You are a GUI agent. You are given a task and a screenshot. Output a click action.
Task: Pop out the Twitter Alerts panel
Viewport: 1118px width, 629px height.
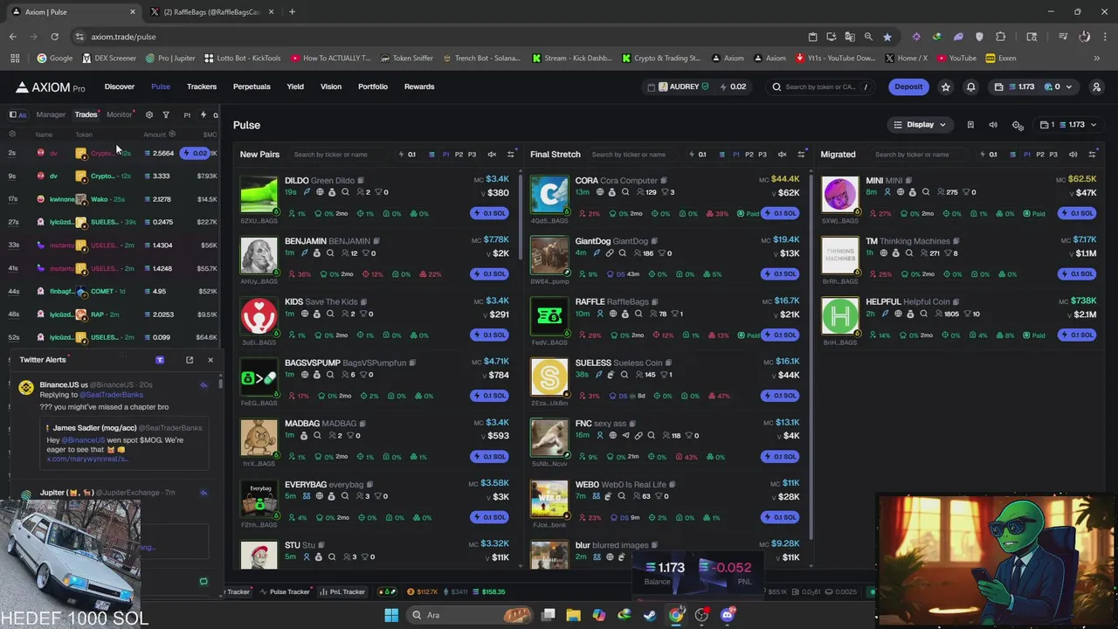pos(190,360)
